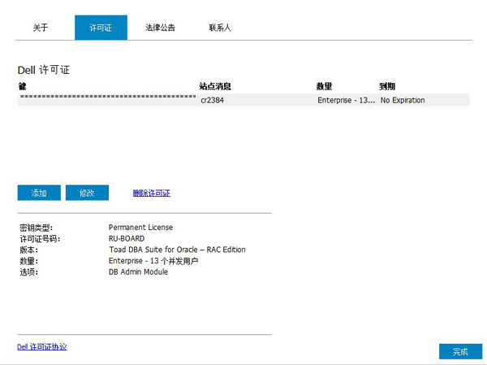Click the No Expiration cell
487x365 pixels.
[x=403, y=101]
